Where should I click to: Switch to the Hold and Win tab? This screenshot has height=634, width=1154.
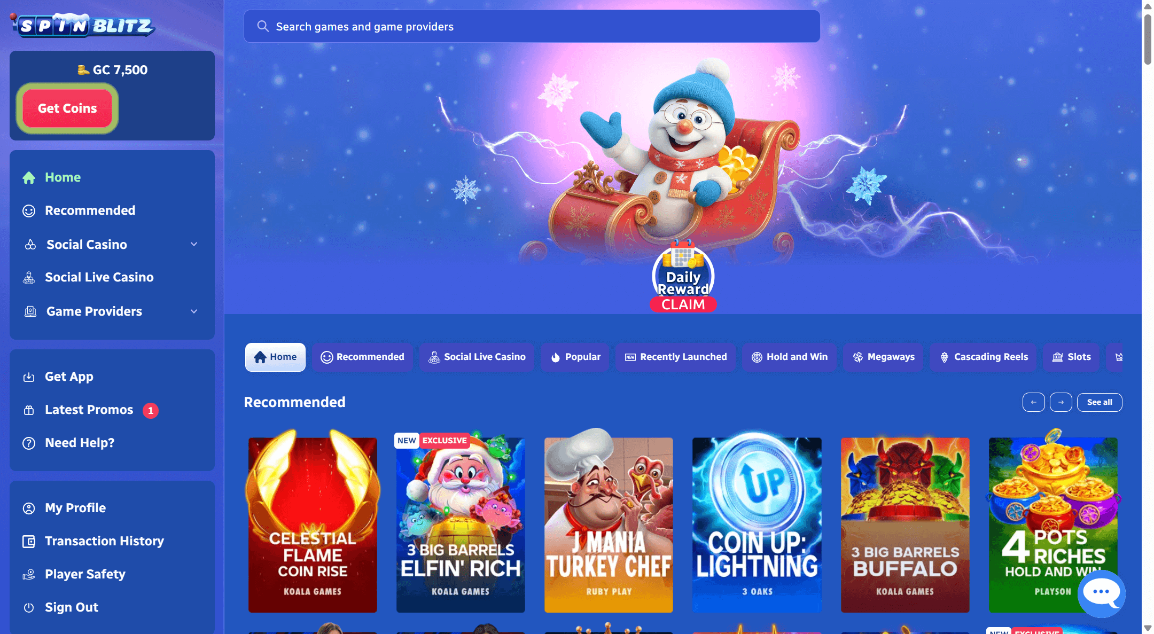click(789, 357)
